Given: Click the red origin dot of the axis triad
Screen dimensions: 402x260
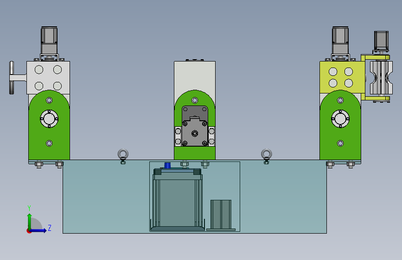Looking at the screenshot, I should coord(29,231).
